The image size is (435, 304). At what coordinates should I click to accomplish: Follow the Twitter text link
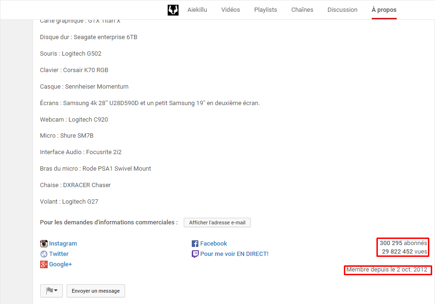59,254
